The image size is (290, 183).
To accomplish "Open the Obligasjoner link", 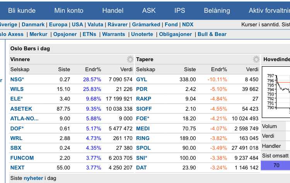I will point(176,34).
